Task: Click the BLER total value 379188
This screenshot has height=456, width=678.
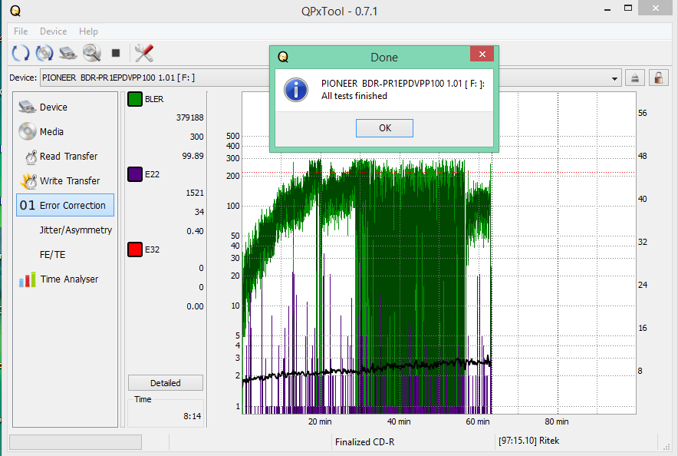Action: click(x=189, y=117)
